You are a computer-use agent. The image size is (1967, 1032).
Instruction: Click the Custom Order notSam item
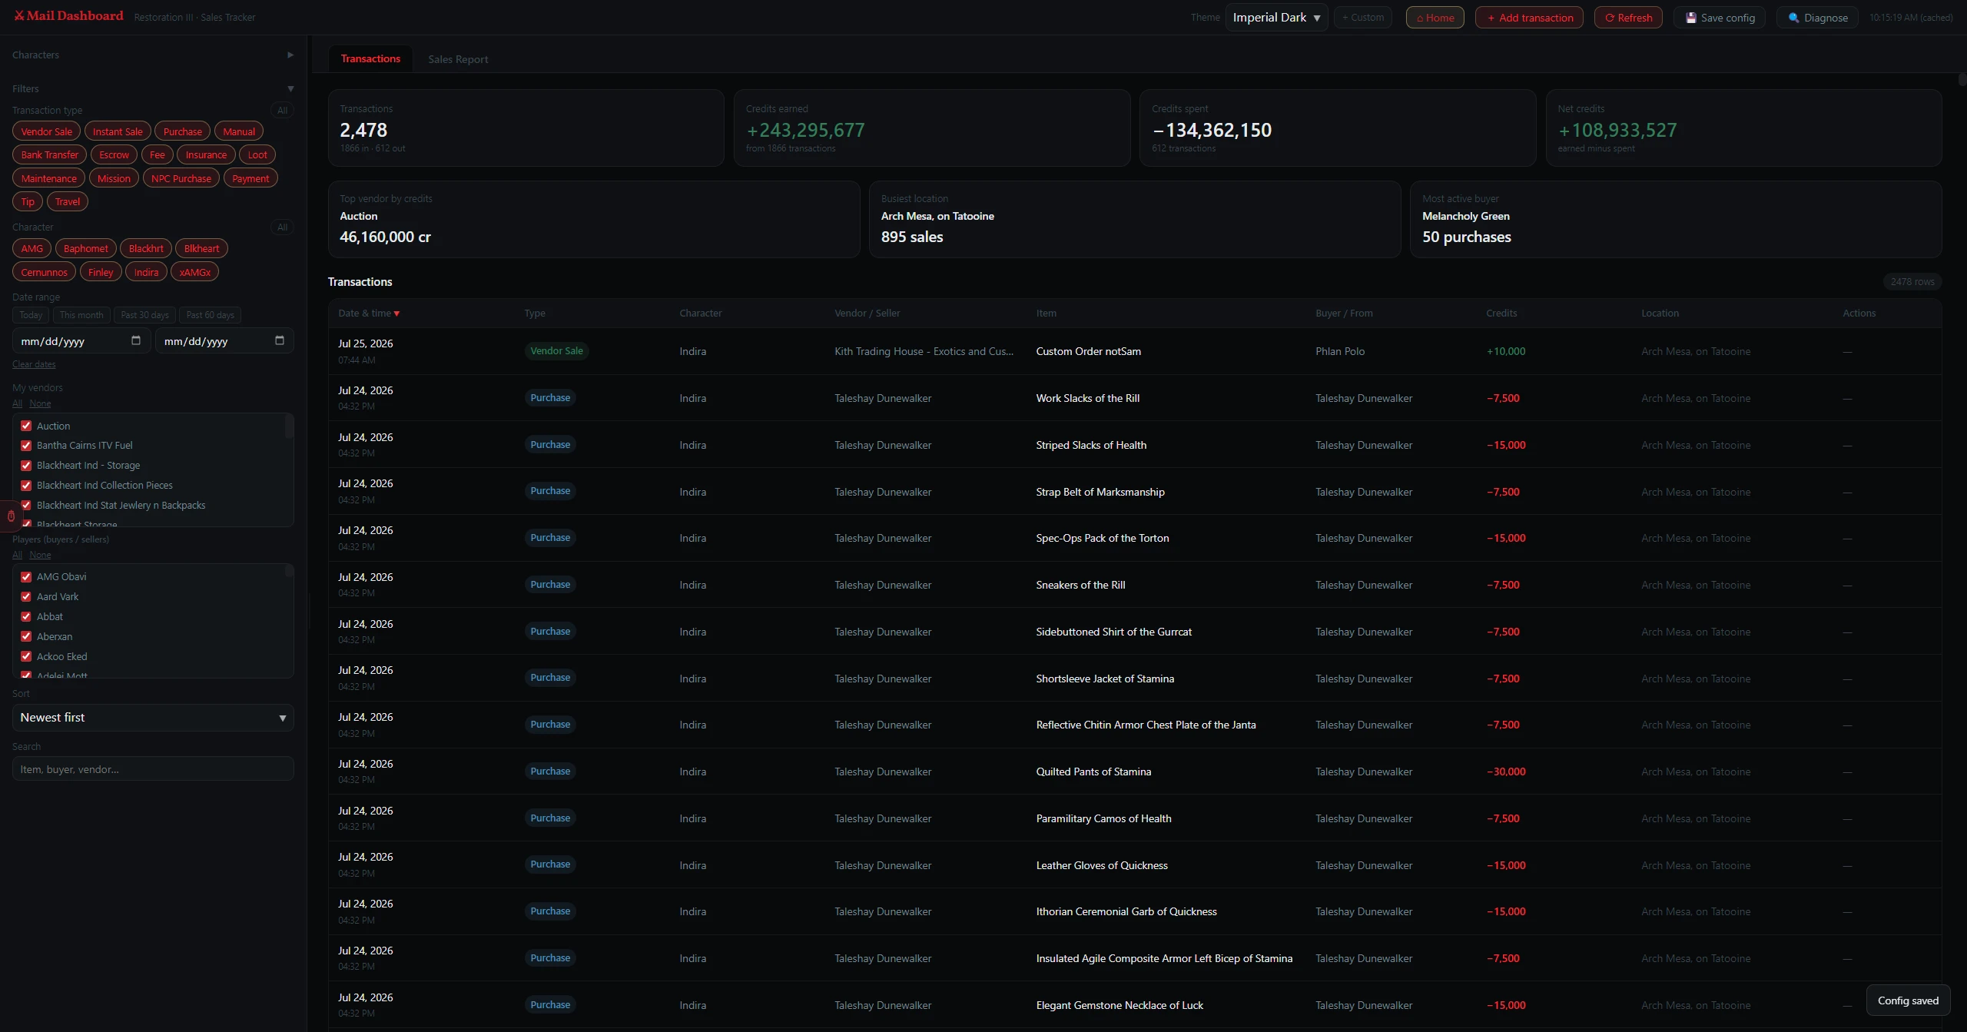[1088, 351]
